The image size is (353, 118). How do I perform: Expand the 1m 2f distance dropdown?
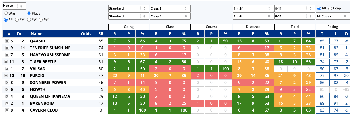(x=253, y=8)
